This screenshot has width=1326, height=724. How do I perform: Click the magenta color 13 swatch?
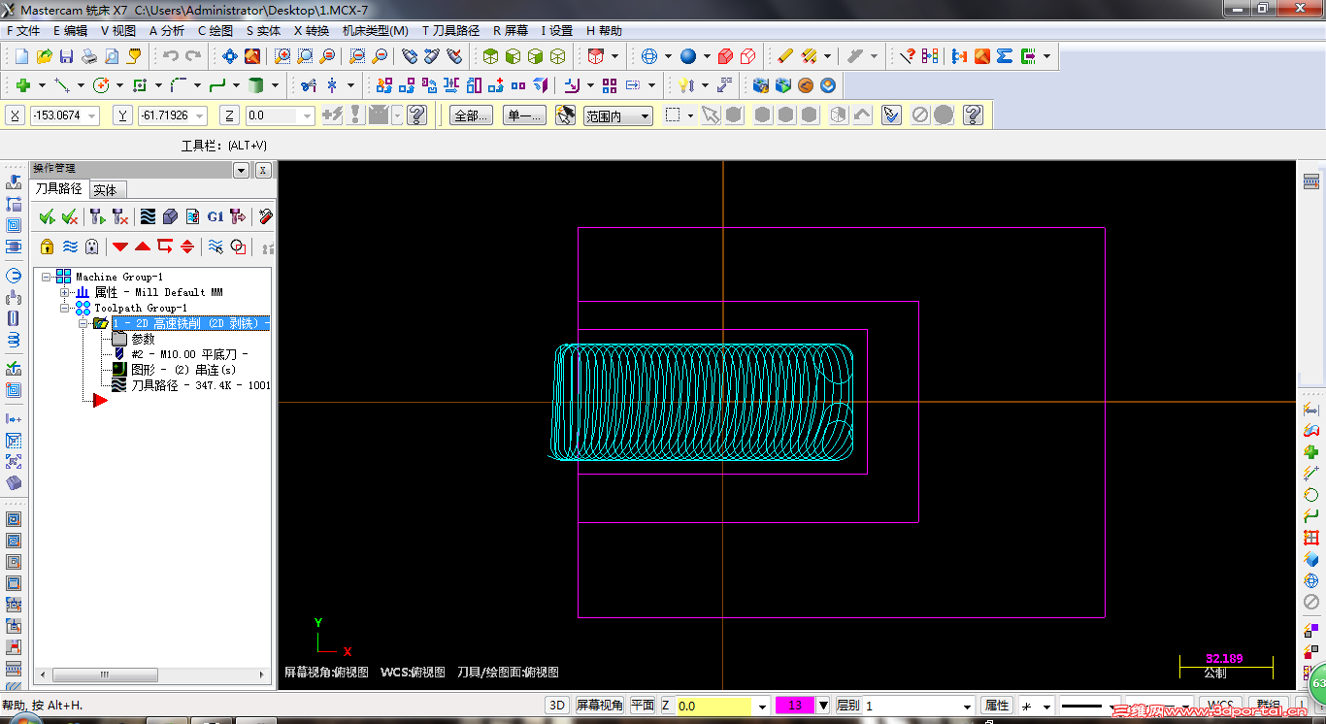click(x=795, y=706)
